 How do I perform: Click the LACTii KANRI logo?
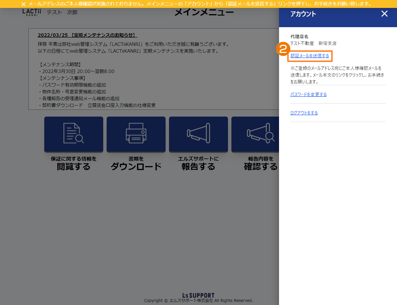tap(32, 12)
